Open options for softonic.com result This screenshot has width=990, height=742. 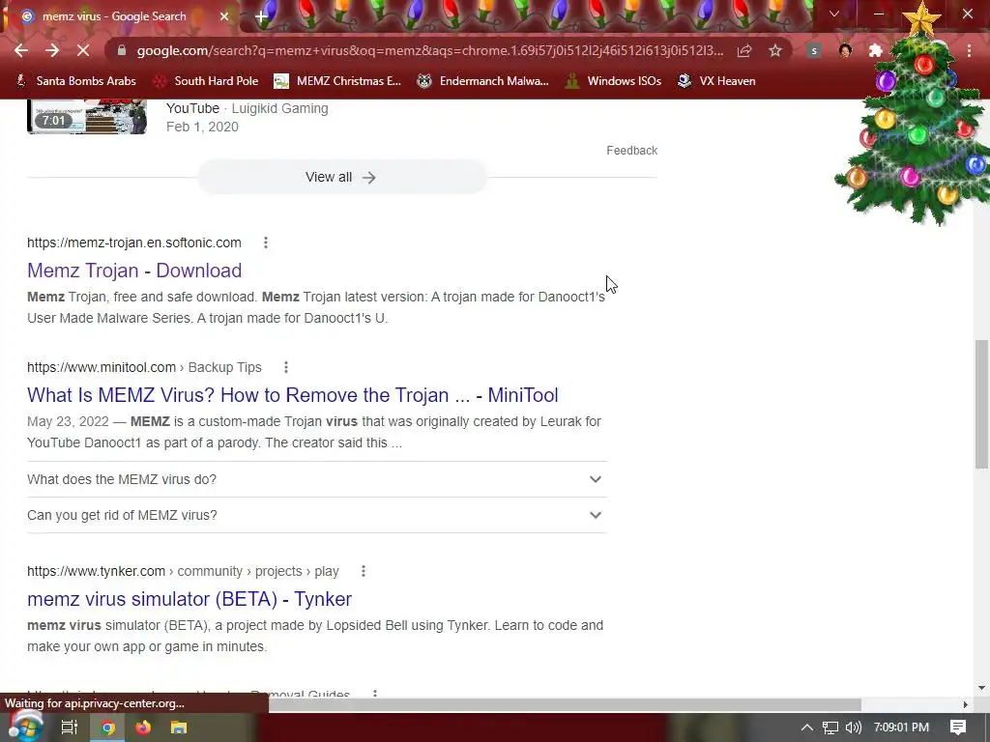point(266,243)
